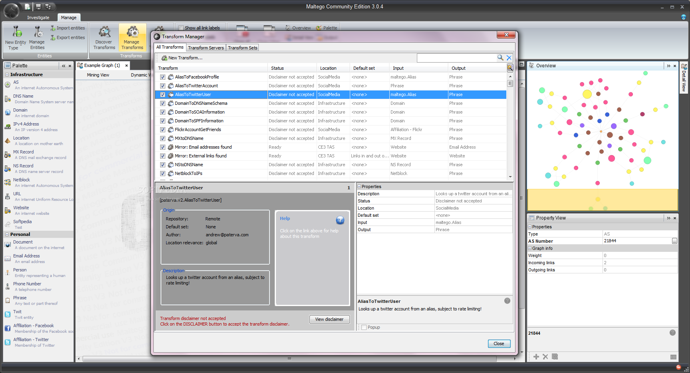Screen dimensions: 690x373
Task: Click the large yellow node in Overview graph
Action: (x=587, y=94)
